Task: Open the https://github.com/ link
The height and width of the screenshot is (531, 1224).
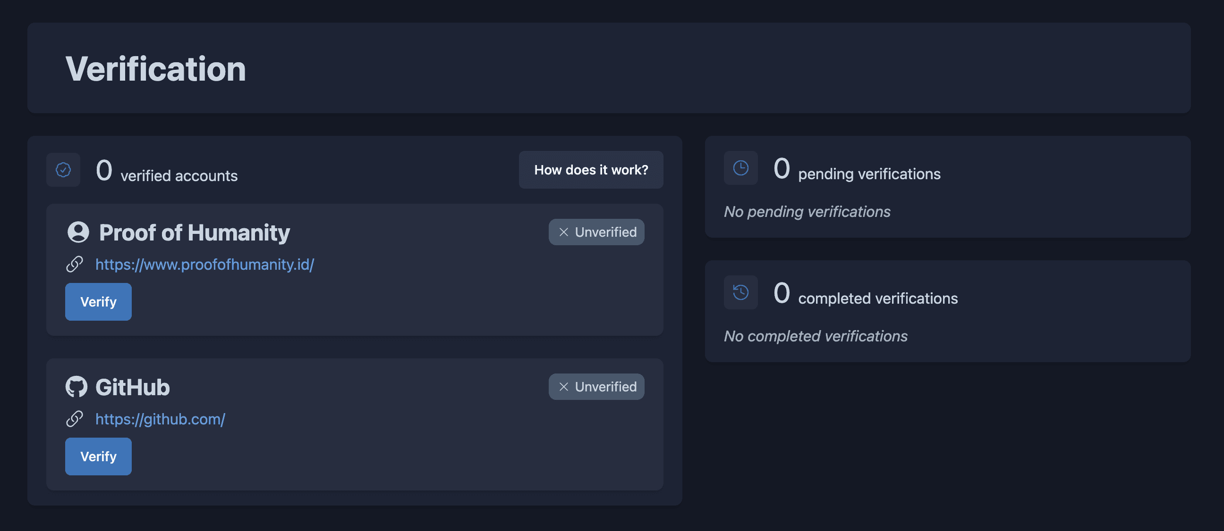Action: tap(160, 419)
